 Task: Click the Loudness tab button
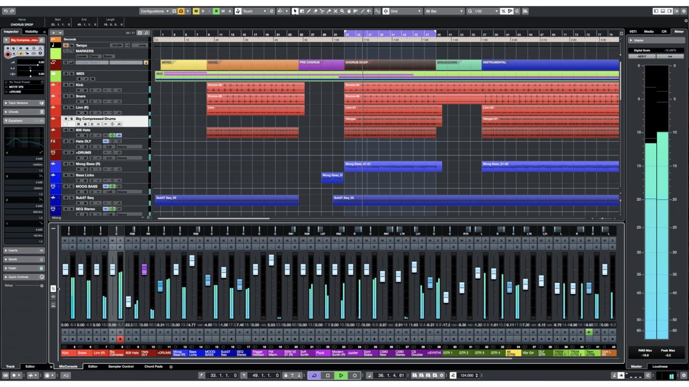[660, 366]
